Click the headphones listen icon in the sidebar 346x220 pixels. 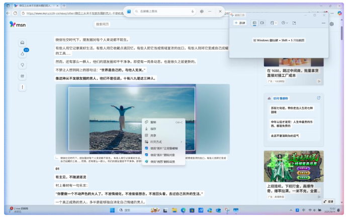coord(22,43)
